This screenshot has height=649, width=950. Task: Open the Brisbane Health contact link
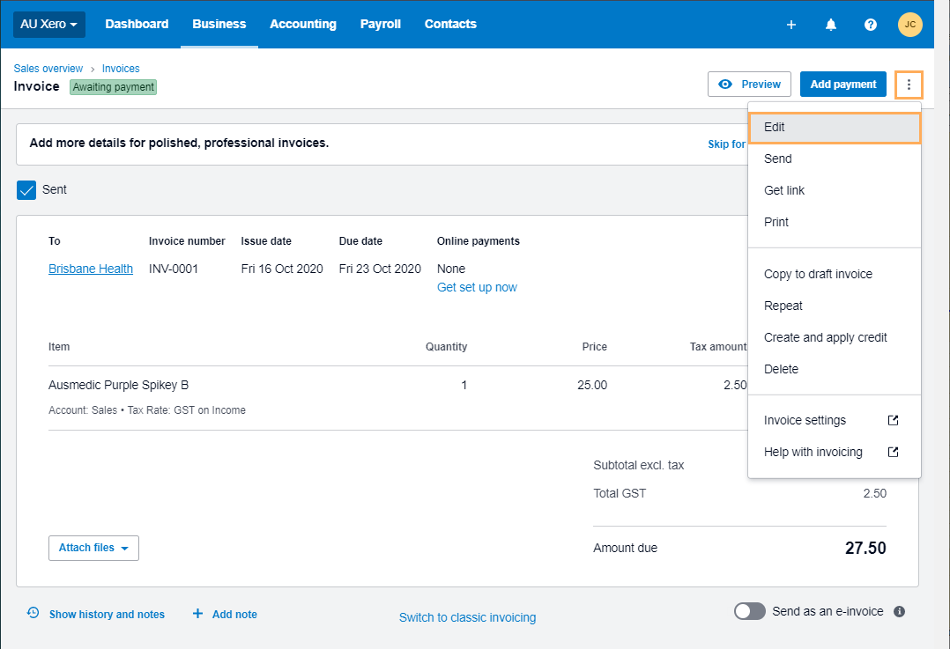91,269
